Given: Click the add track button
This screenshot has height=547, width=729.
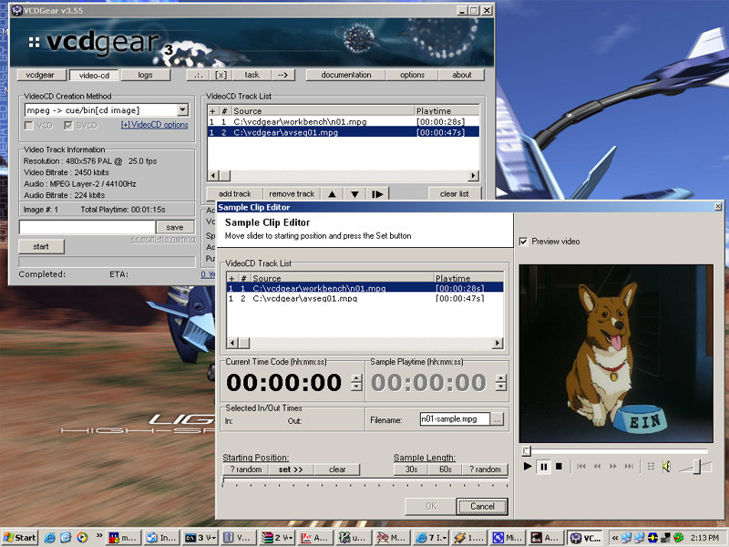Looking at the screenshot, I should (235, 194).
